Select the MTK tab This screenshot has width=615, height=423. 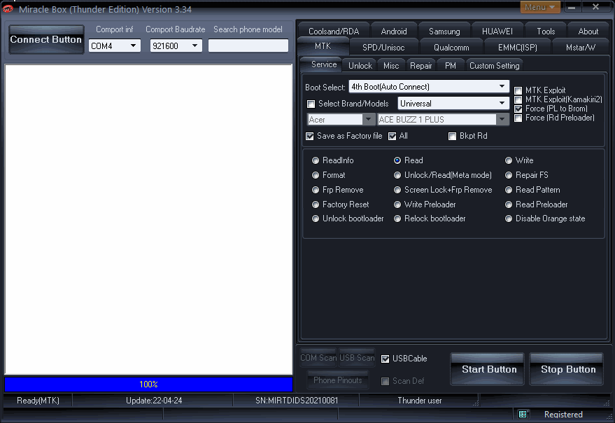tap(323, 46)
